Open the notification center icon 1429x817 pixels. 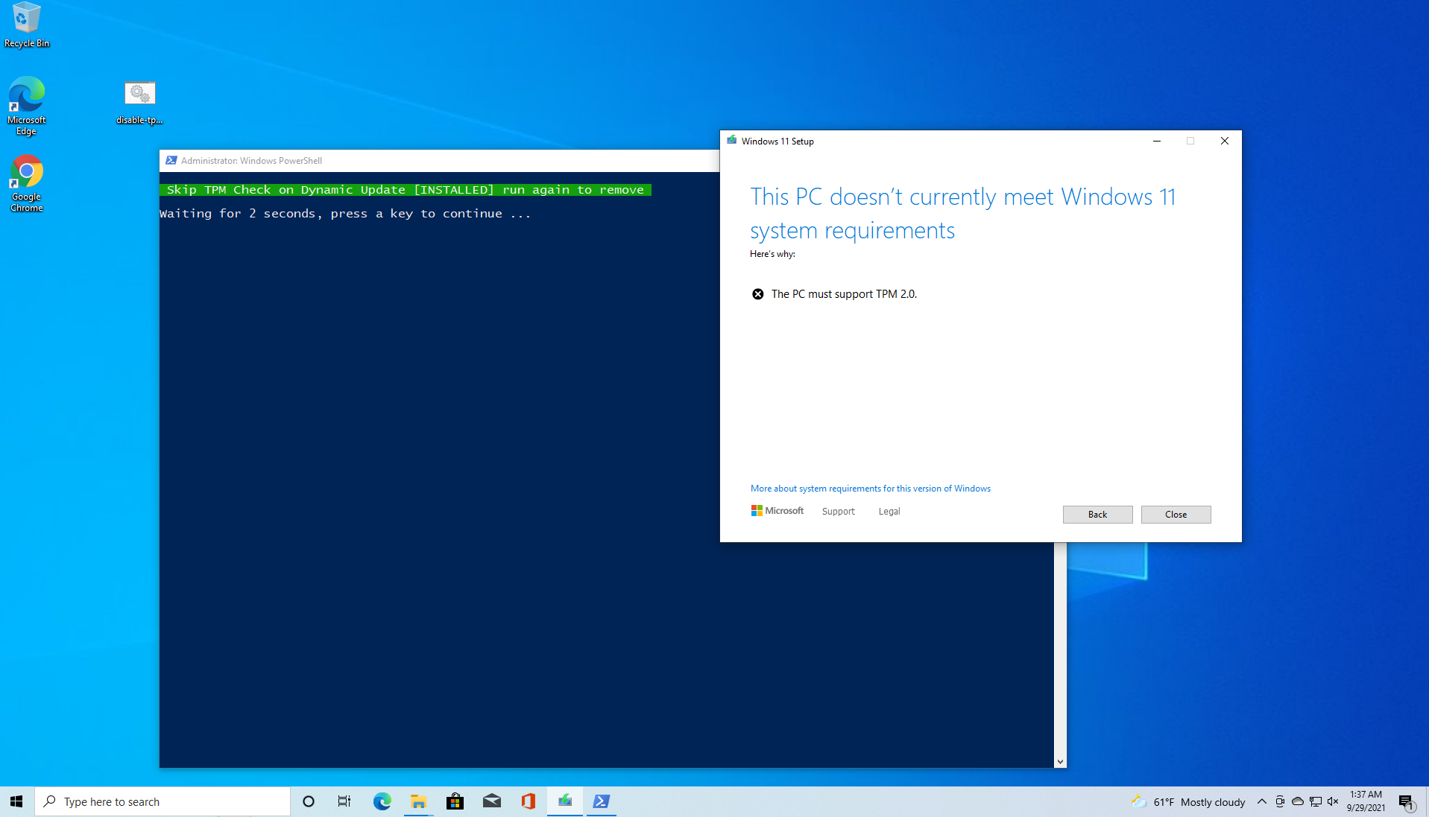click(x=1406, y=801)
